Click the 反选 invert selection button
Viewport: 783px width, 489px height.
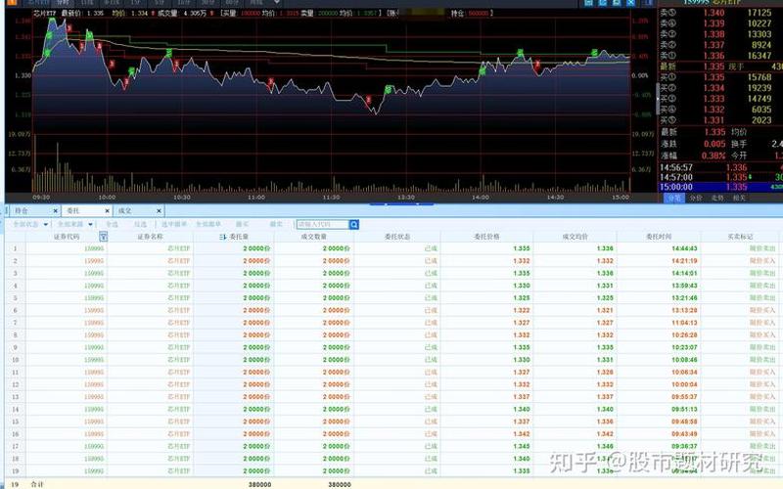pos(140,225)
